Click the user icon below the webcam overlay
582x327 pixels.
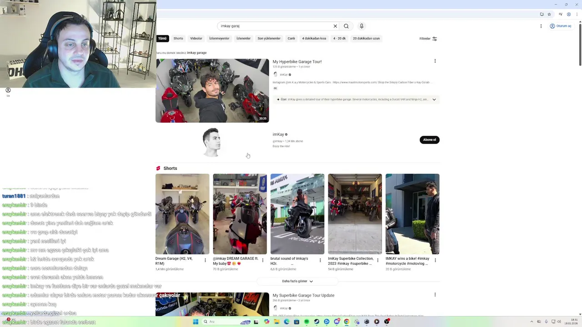(8, 90)
